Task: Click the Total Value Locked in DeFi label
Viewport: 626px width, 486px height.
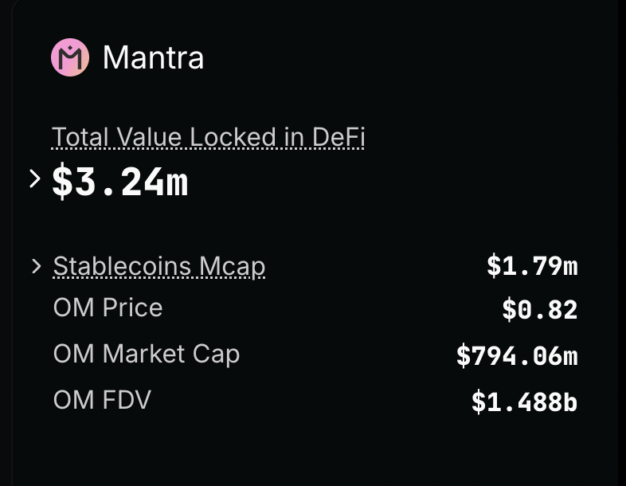Action: [208, 138]
